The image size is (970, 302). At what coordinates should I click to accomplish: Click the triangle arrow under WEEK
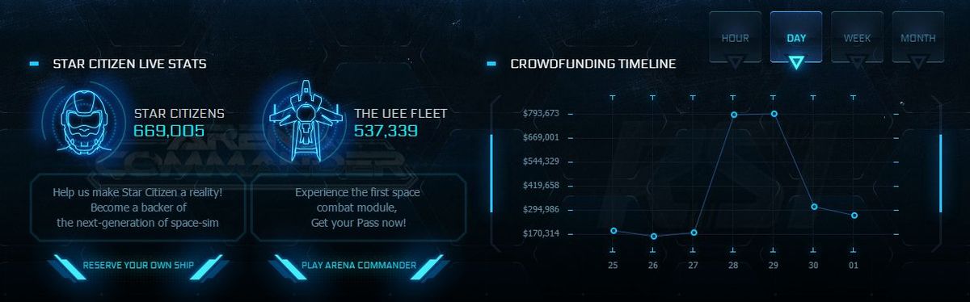(x=857, y=61)
